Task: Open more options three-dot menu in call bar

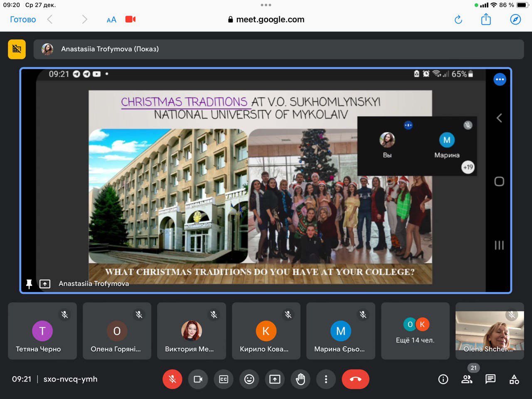Action: click(326, 379)
